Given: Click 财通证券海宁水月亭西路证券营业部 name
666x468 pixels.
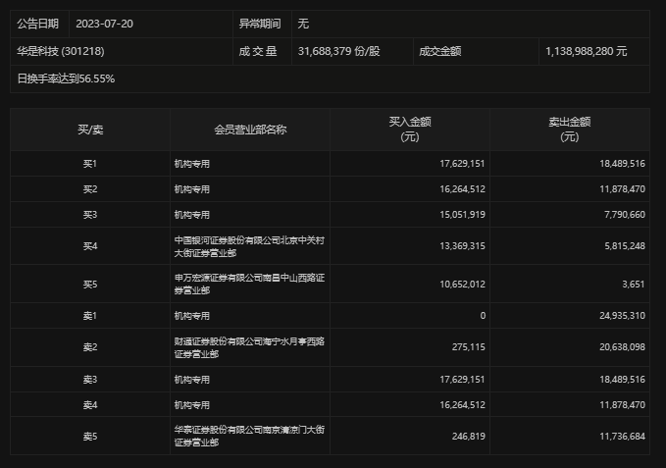Looking at the screenshot, I should (x=249, y=347).
